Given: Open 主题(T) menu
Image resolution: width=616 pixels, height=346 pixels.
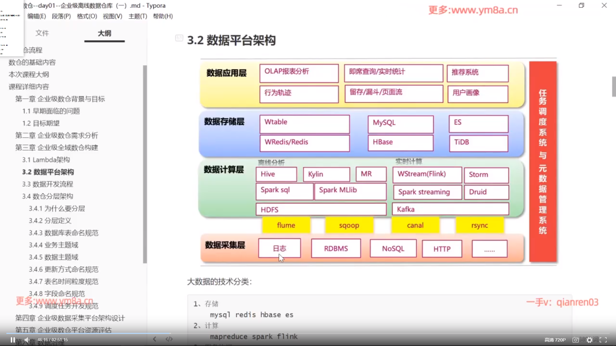Looking at the screenshot, I should [x=138, y=16].
